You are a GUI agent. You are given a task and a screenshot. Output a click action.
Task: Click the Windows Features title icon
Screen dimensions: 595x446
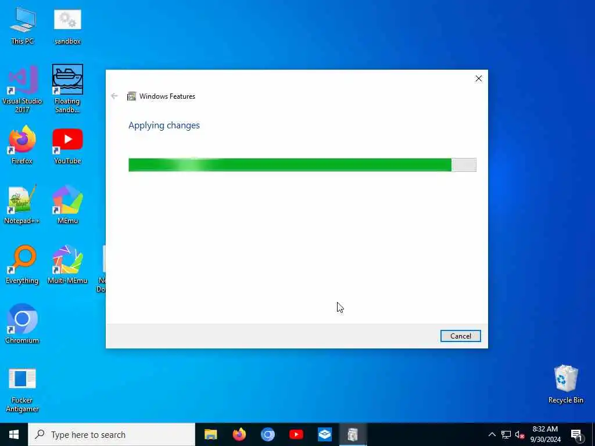131,96
